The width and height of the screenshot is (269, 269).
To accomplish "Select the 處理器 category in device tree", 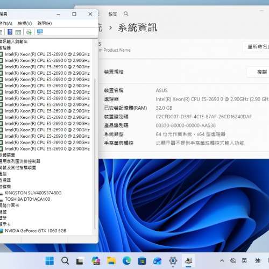I will (x=5, y=48).
